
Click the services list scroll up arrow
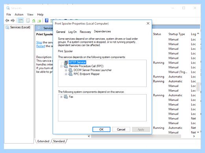[x=198, y=34]
